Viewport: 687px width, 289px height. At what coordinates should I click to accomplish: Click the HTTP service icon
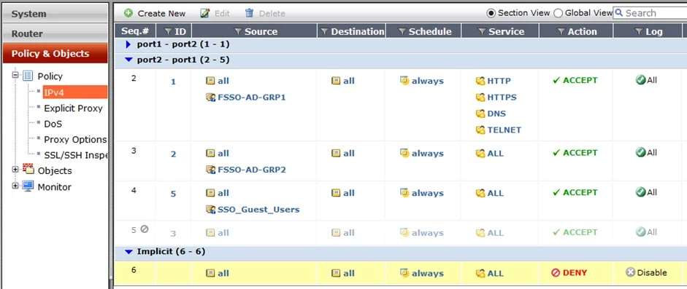tap(480, 81)
